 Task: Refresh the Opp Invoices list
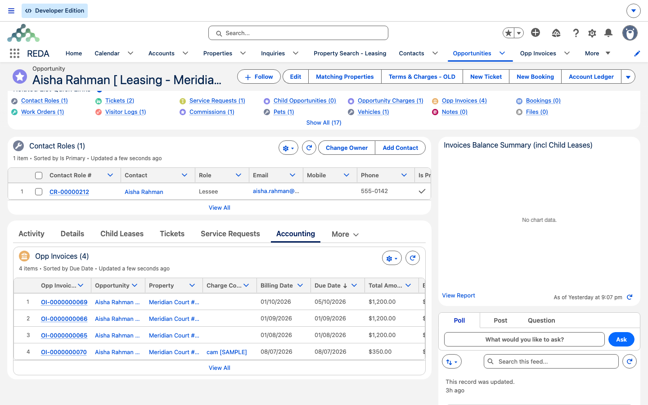(x=413, y=258)
